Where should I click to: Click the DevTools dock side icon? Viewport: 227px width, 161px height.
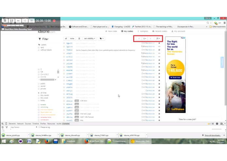221,124
